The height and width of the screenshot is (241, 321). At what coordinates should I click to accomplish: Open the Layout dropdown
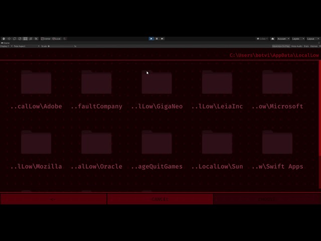pyautogui.click(x=313, y=39)
